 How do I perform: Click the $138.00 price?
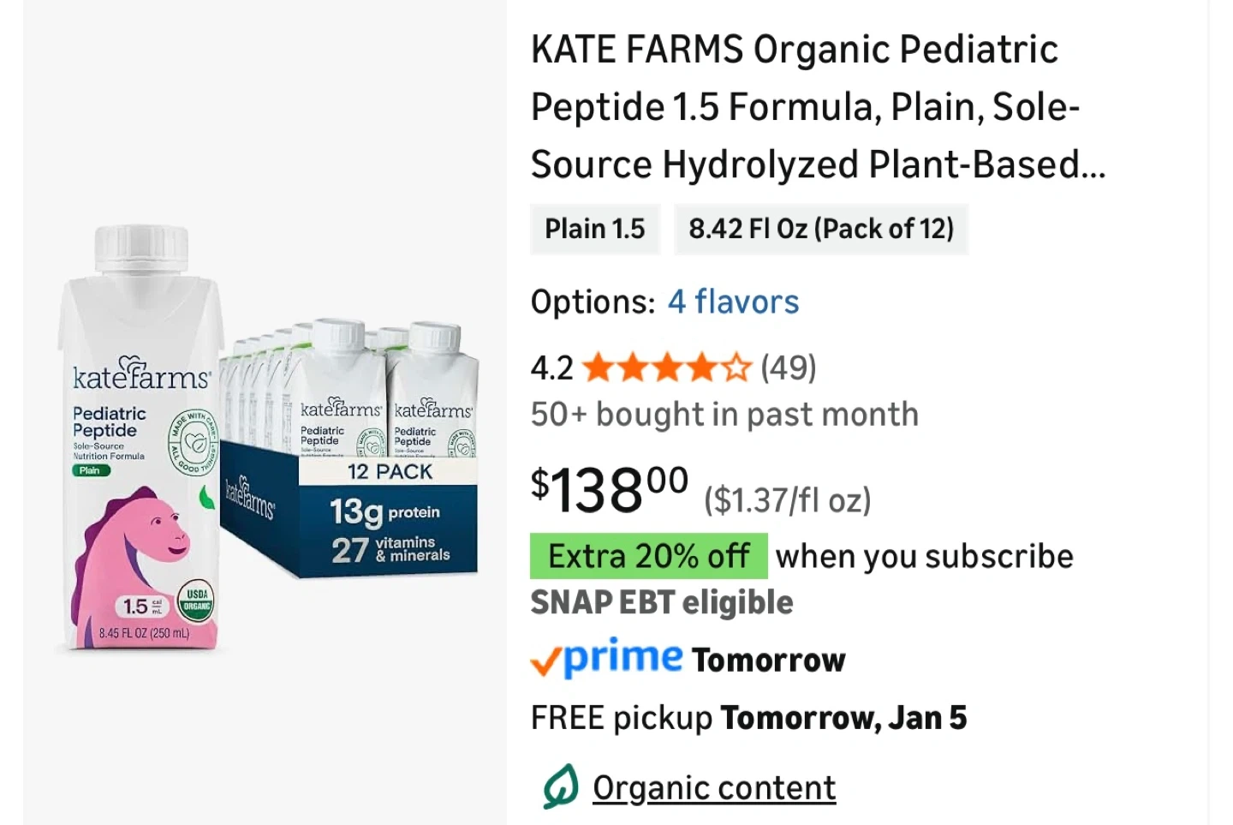[x=610, y=490]
